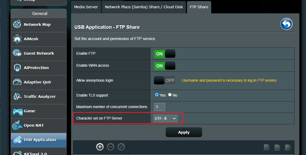Image resolution: width=306 pixels, height=155 pixels.
Task: Click the add folder icon
Action: click(267, 147)
